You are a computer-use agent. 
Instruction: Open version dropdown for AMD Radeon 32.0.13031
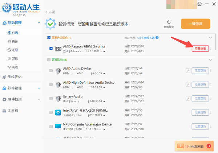(104, 51)
